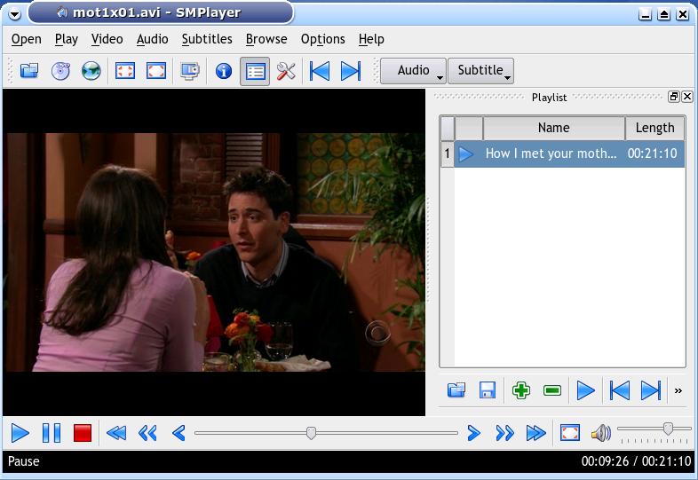Previous item button in playlist toolbar
The height and width of the screenshot is (480, 698).
(x=620, y=390)
